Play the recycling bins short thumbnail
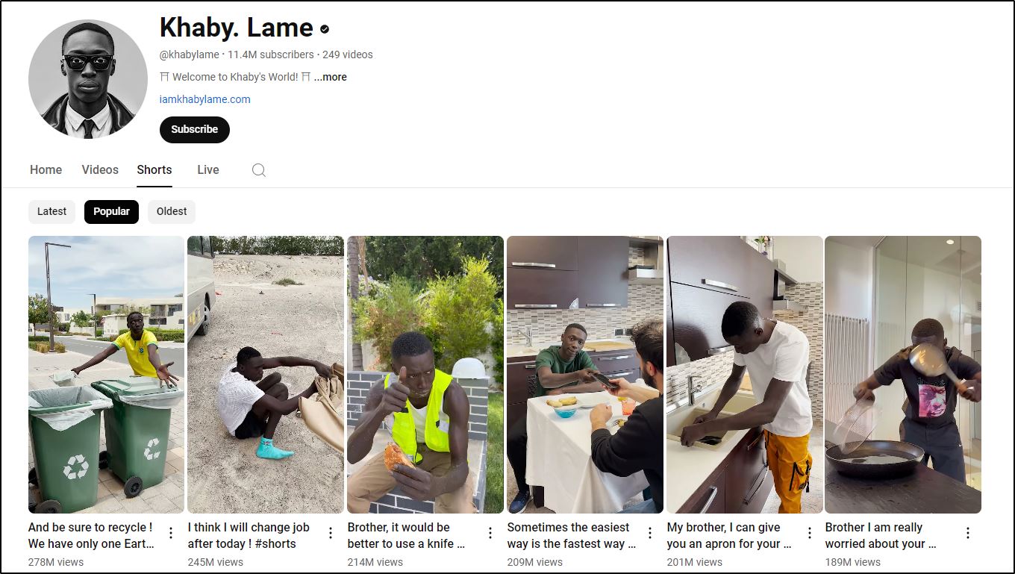The width and height of the screenshot is (1015, 574). [107, 375]
